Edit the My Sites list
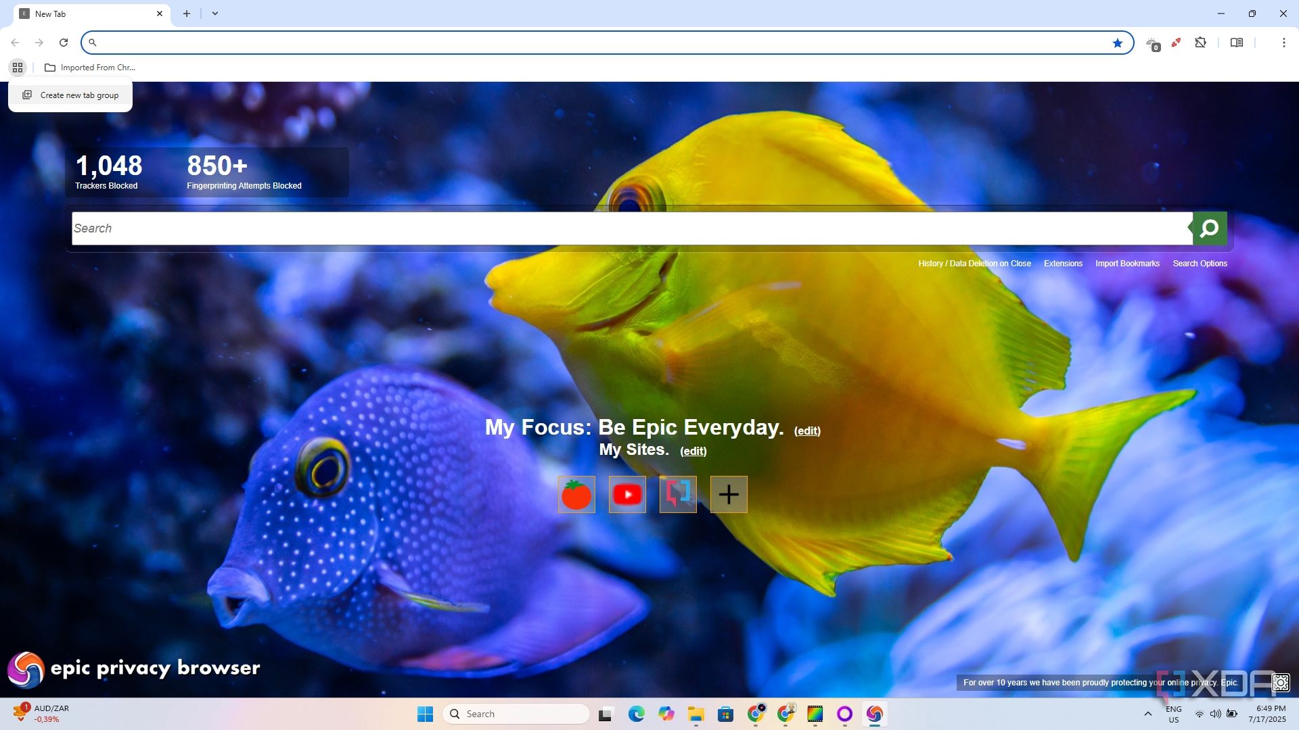This screenshot has height=730, width=1299. click(x=693, y=451)
